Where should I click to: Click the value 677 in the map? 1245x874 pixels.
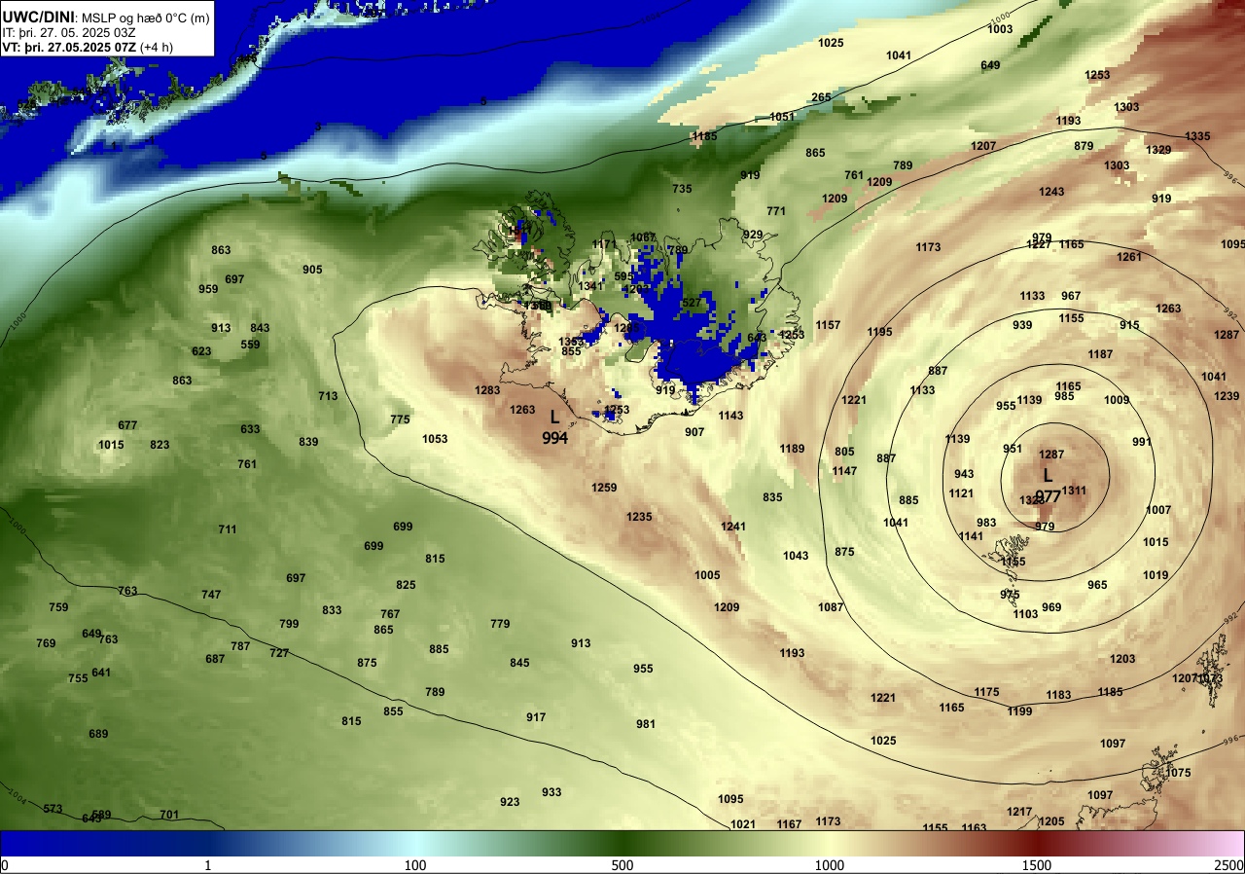127,425
